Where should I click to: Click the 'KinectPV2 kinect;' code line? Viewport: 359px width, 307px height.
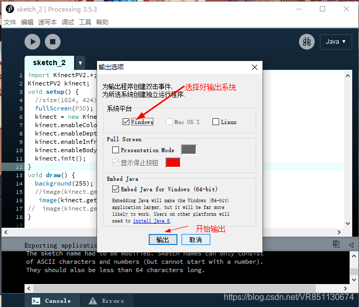(58, 83)
